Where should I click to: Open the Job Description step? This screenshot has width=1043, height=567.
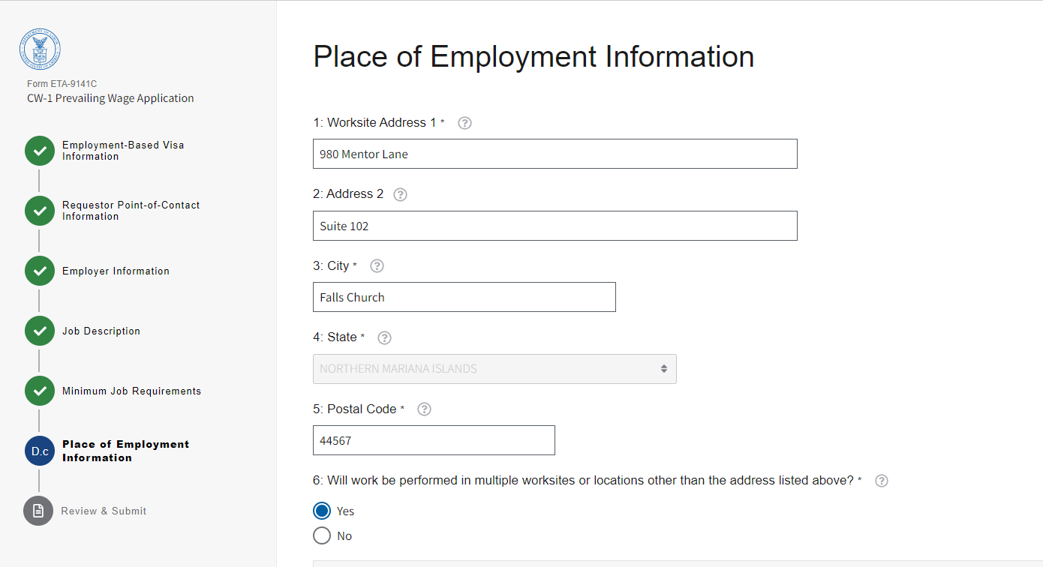(101, 331)
